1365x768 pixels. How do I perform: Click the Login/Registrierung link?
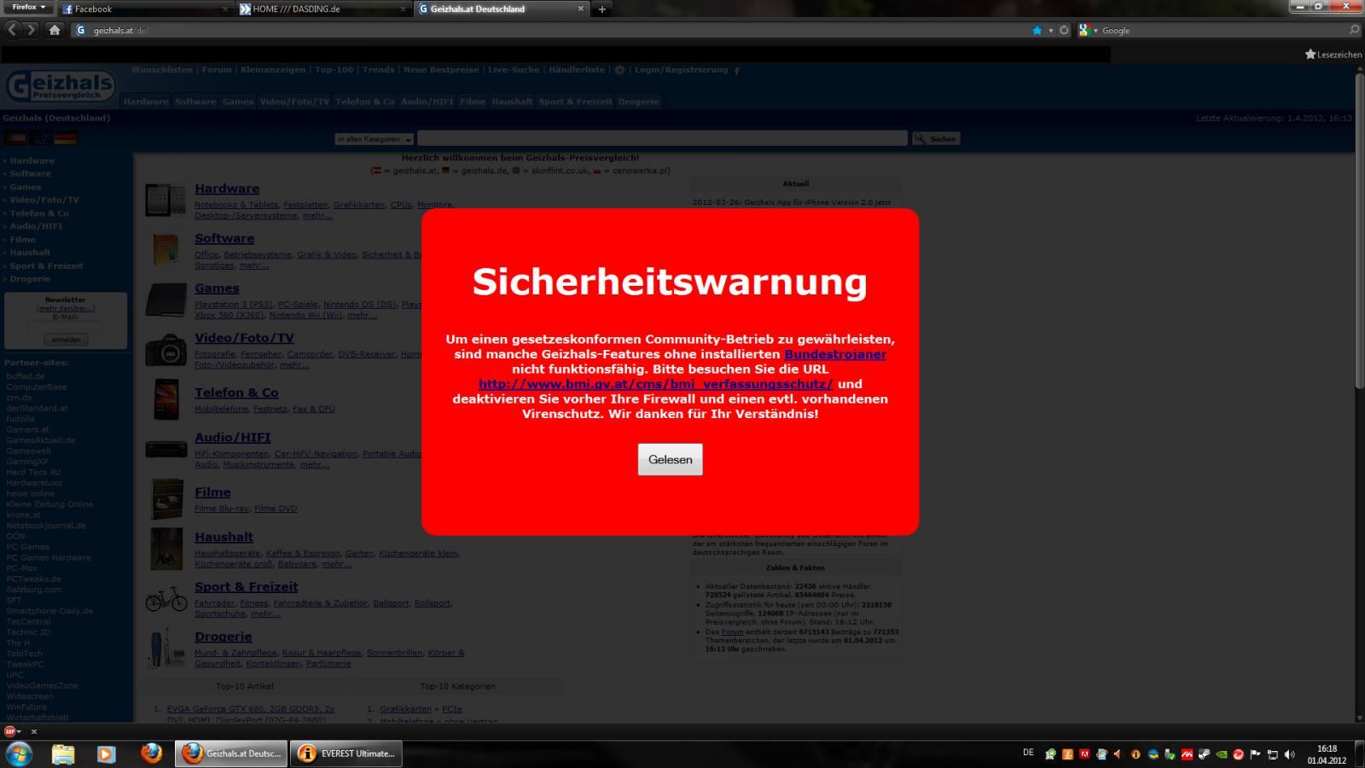tap(681, 70)
